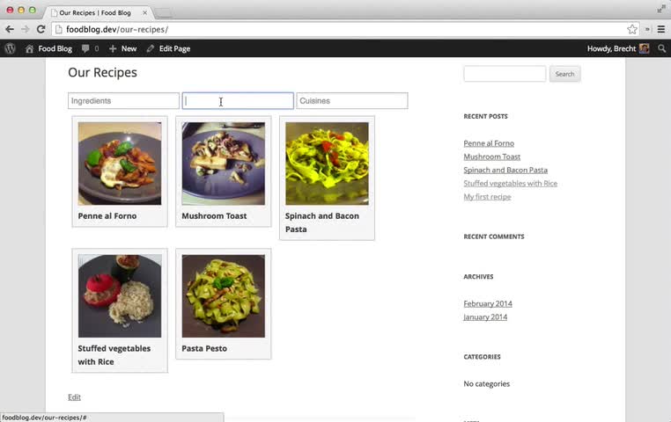The image size is (671, 422).
Task: Open the Pasta Pesto recipe image
Action: 224,296
